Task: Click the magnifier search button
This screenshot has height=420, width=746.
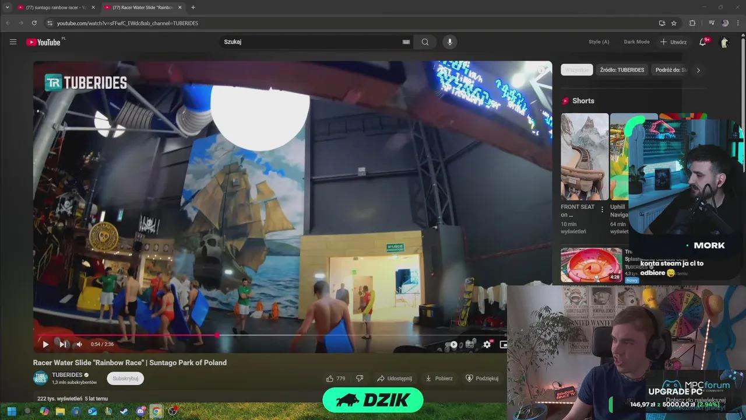Action: tap(425, 42)
